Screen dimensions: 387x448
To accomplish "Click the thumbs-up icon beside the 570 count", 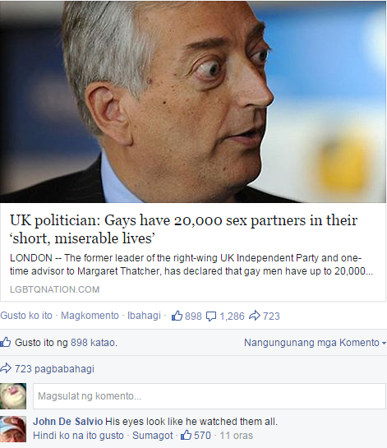I will [x=186, y=435].
